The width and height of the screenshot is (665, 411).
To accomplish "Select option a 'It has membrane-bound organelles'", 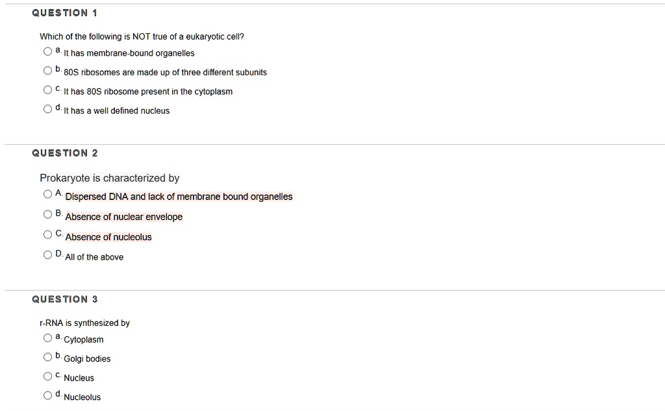I will point(47,51).
